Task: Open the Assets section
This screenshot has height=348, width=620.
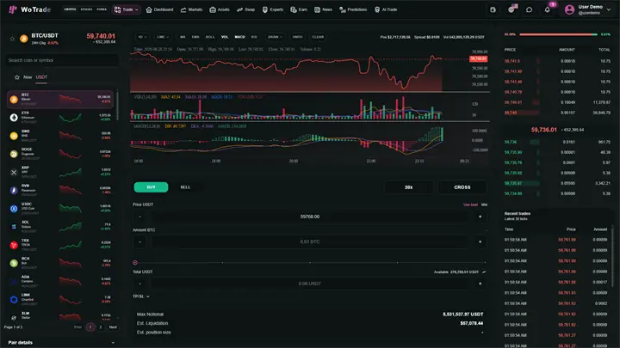Action: coord(220,9)
